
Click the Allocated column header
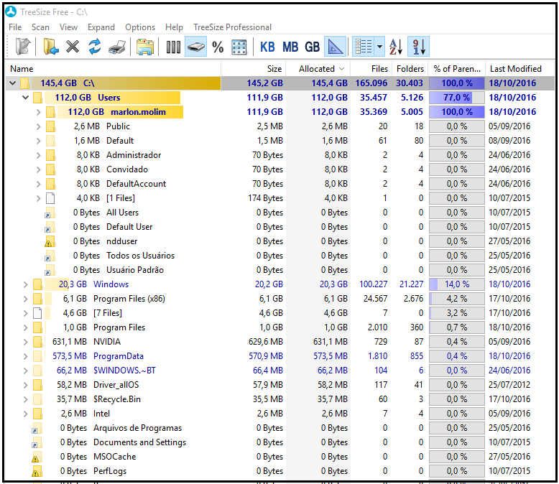point(316,69)
